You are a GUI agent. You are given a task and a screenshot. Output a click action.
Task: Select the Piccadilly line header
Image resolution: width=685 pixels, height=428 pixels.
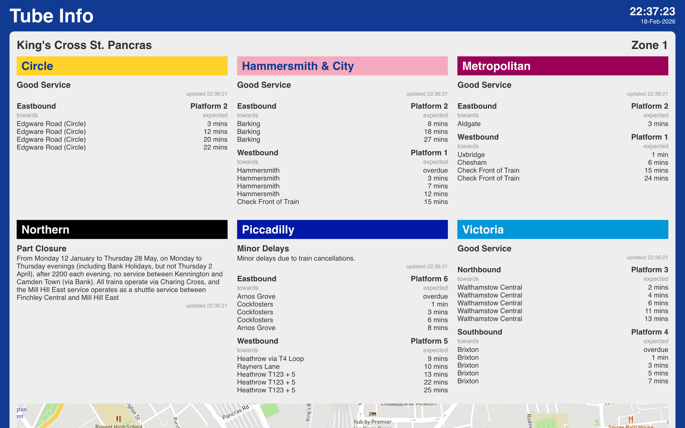[x=342, y=229]
